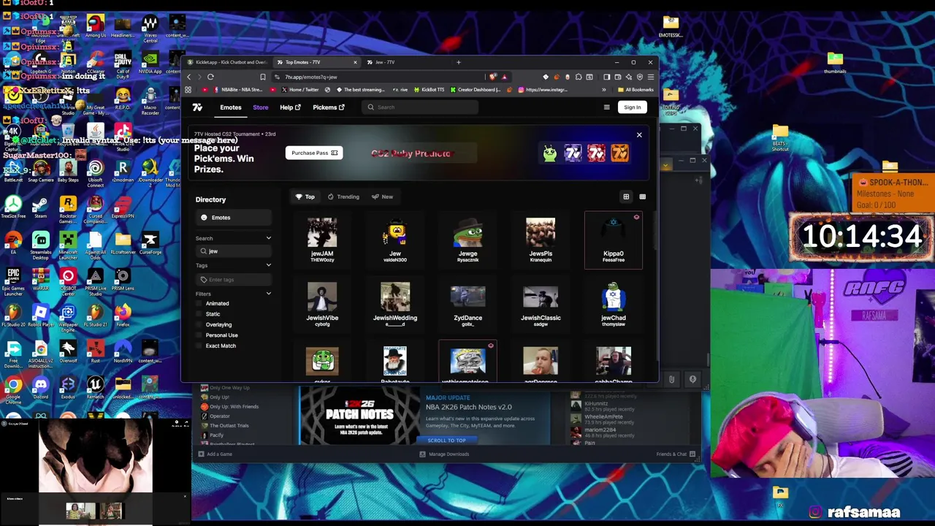Open the thumbnails folder on desktop
The height and width of the screenshot is (526, 935).
[835, 63]
